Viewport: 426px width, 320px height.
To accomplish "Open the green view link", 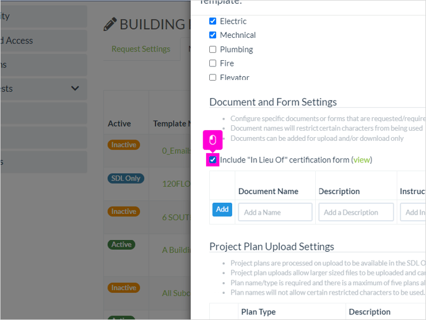I will coord(362,160).
